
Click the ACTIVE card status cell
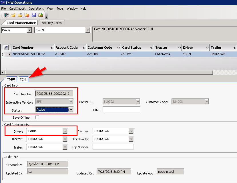[137, 54]
